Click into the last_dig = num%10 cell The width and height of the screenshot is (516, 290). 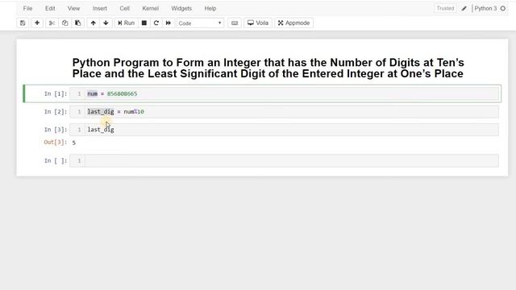284,112
